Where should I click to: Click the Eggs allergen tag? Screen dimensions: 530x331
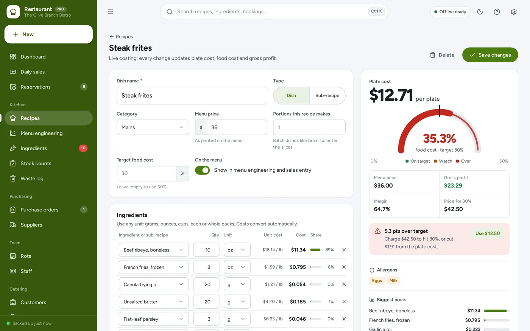coord(377,281)
